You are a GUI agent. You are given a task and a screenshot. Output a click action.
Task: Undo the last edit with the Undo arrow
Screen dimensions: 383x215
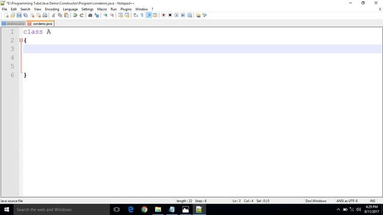point(75,16)
